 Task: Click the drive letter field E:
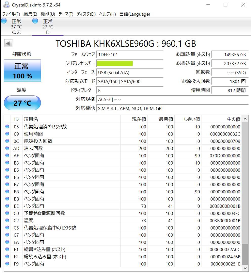tap(130, 90)
